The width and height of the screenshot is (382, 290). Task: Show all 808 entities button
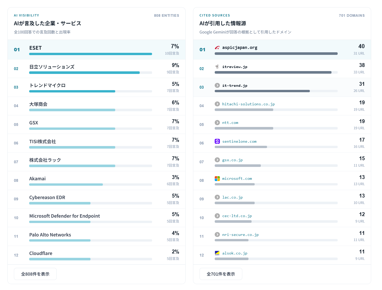point(35,274)
